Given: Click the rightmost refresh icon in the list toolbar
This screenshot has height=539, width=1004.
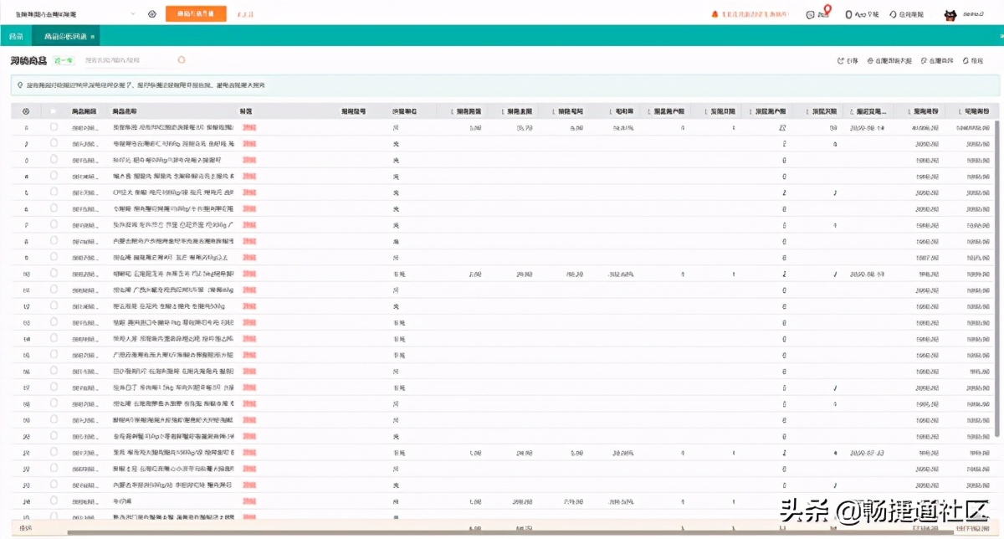Looking at the screenshot, I should point(966,61).
